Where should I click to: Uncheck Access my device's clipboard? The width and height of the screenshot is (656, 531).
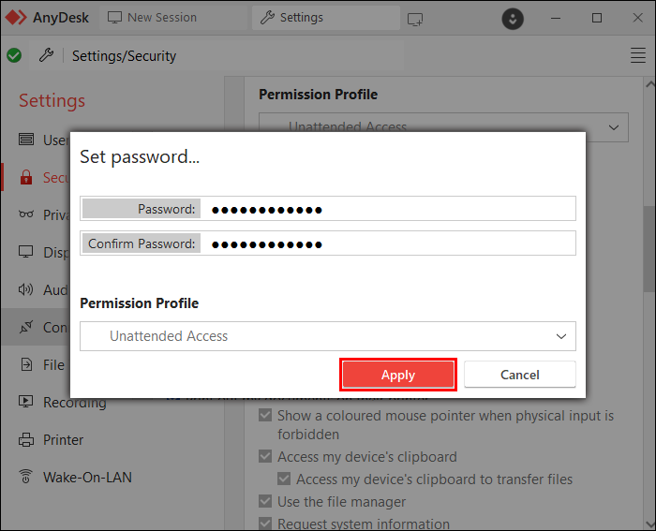pos(266,457)
